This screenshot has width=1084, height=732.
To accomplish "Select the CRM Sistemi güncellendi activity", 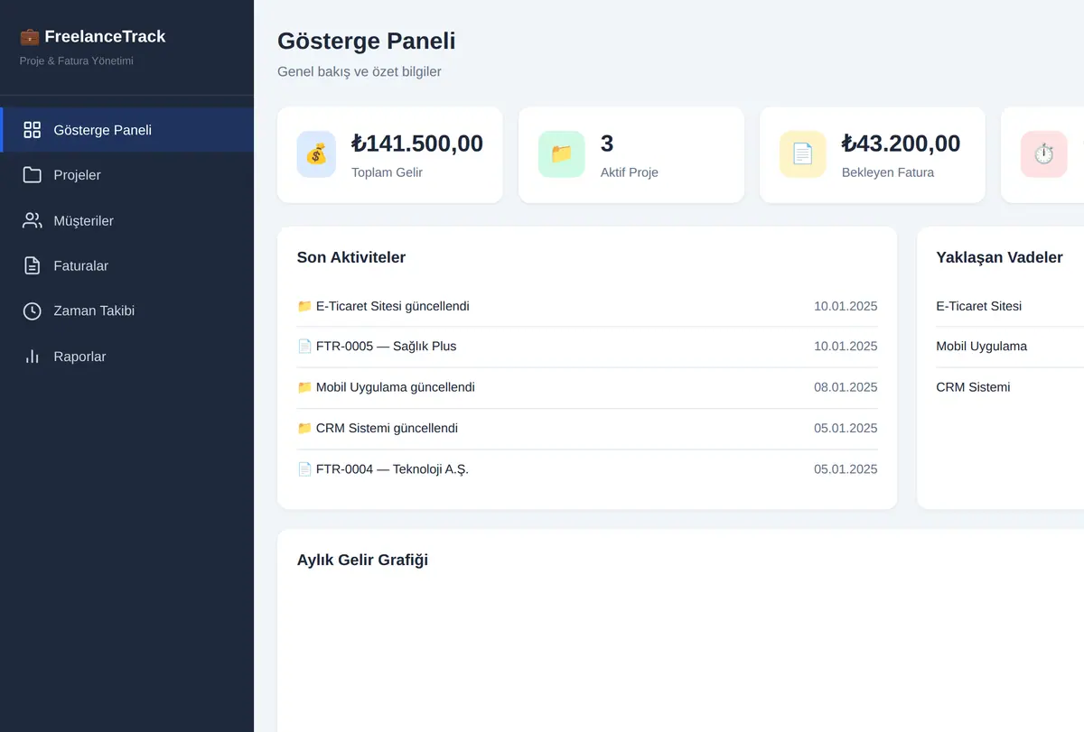I will (x=587, y=429).
